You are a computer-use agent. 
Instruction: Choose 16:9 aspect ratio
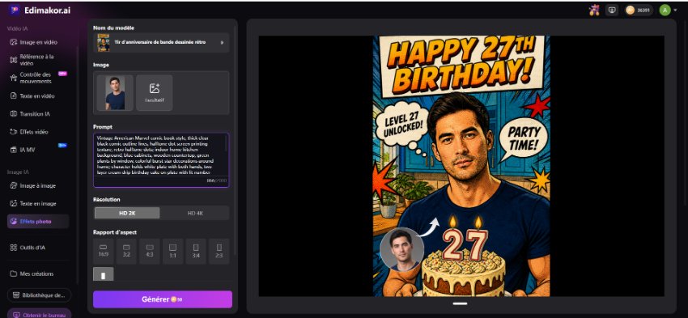click(104, 252)
